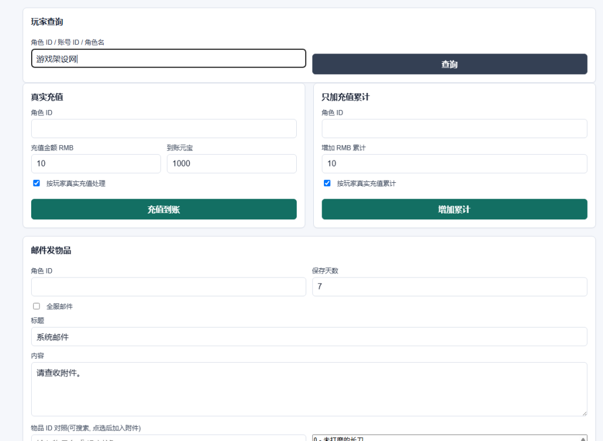Screen dimensions: 603x441
Task: Select the 充值金额 RMB field showing 10
Action: (x=96, y=163)
